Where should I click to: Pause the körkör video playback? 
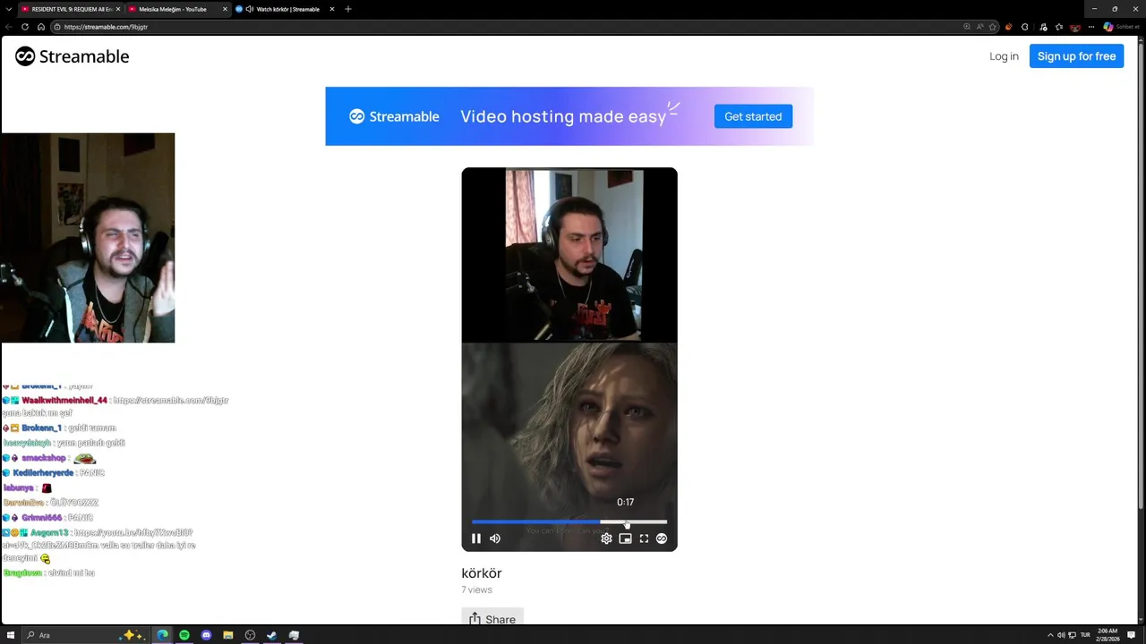[476, 538]
